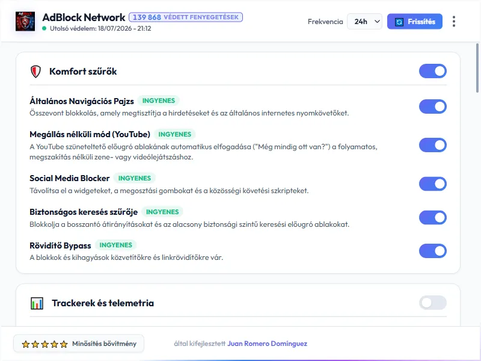Click INGYENES badge next to Social Media Blocker
The image size is (481, 361).
pos(135,178)
